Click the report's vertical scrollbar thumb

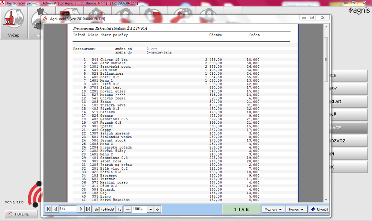[x=326, y=59]
